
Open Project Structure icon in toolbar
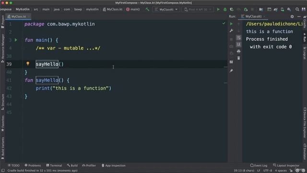261,10
